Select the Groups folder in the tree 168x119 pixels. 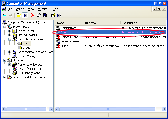pos(27,48)
